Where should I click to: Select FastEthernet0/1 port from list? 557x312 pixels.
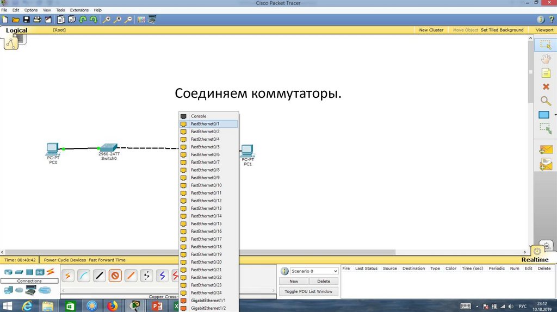pos(208,124)
